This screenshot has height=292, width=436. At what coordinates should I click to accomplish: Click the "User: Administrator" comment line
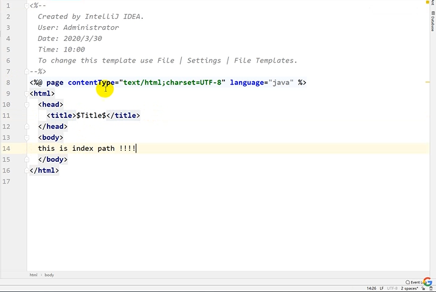78,27
